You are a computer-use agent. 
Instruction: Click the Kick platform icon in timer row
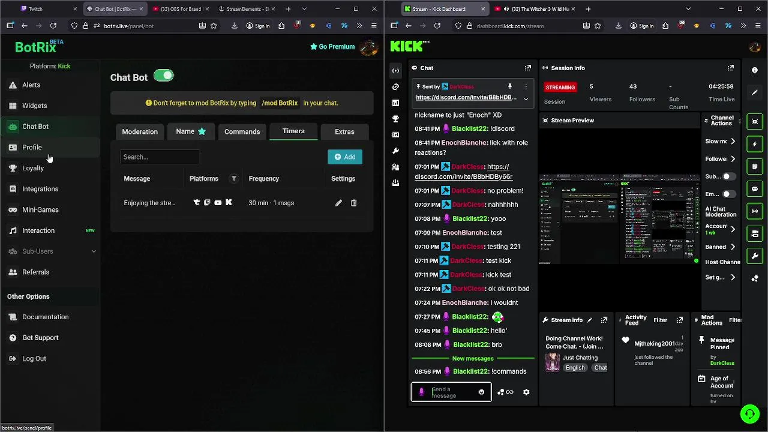point(229,203)
